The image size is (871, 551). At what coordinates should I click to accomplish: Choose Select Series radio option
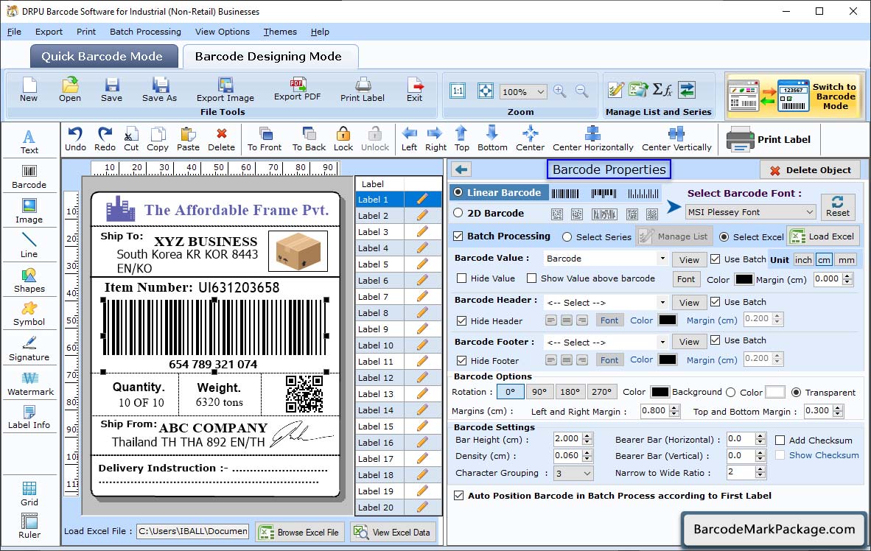click(x=567, y=236)
